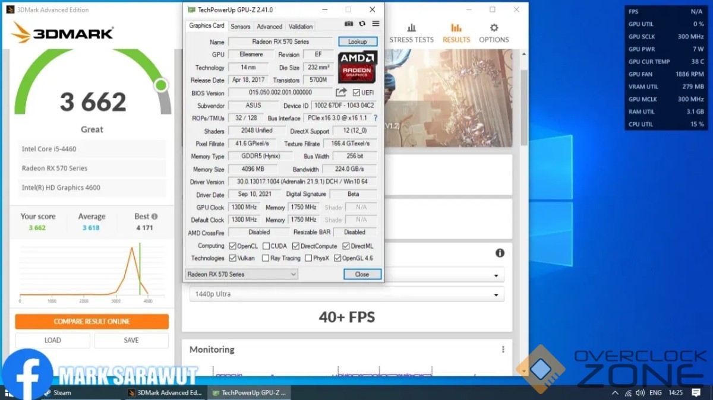
Task: Open the 1440p Ultra dropdown
Action: click(346, 294)
